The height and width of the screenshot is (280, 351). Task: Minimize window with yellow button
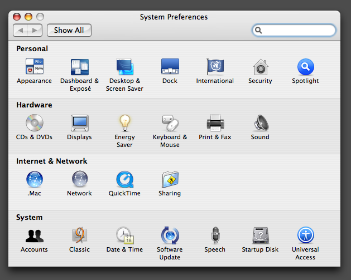click(x=28, y=17)
